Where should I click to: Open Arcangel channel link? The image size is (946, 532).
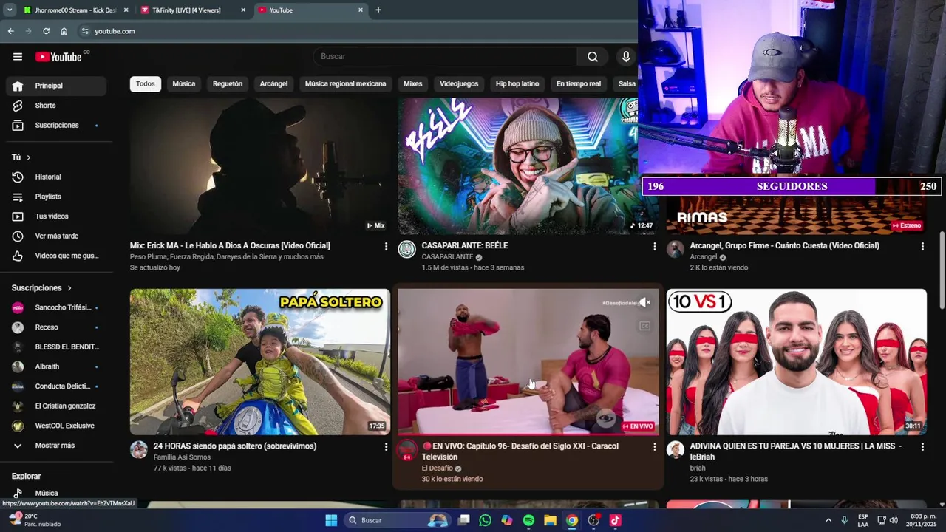[704, 257]
